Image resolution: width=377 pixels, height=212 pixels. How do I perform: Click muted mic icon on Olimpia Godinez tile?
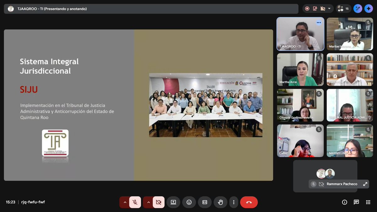pyautogui.click(x=319, y=94)
